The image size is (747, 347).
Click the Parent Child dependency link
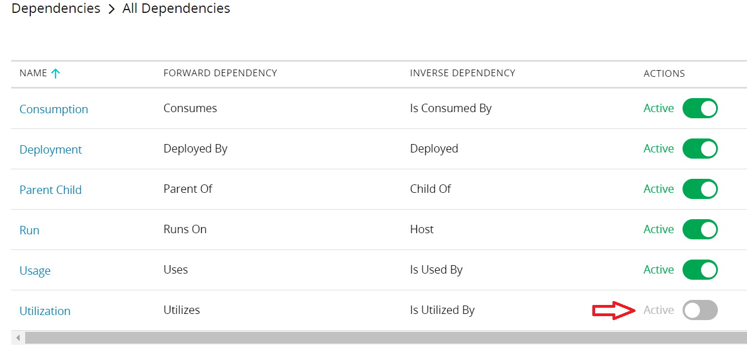click(50, 190)
